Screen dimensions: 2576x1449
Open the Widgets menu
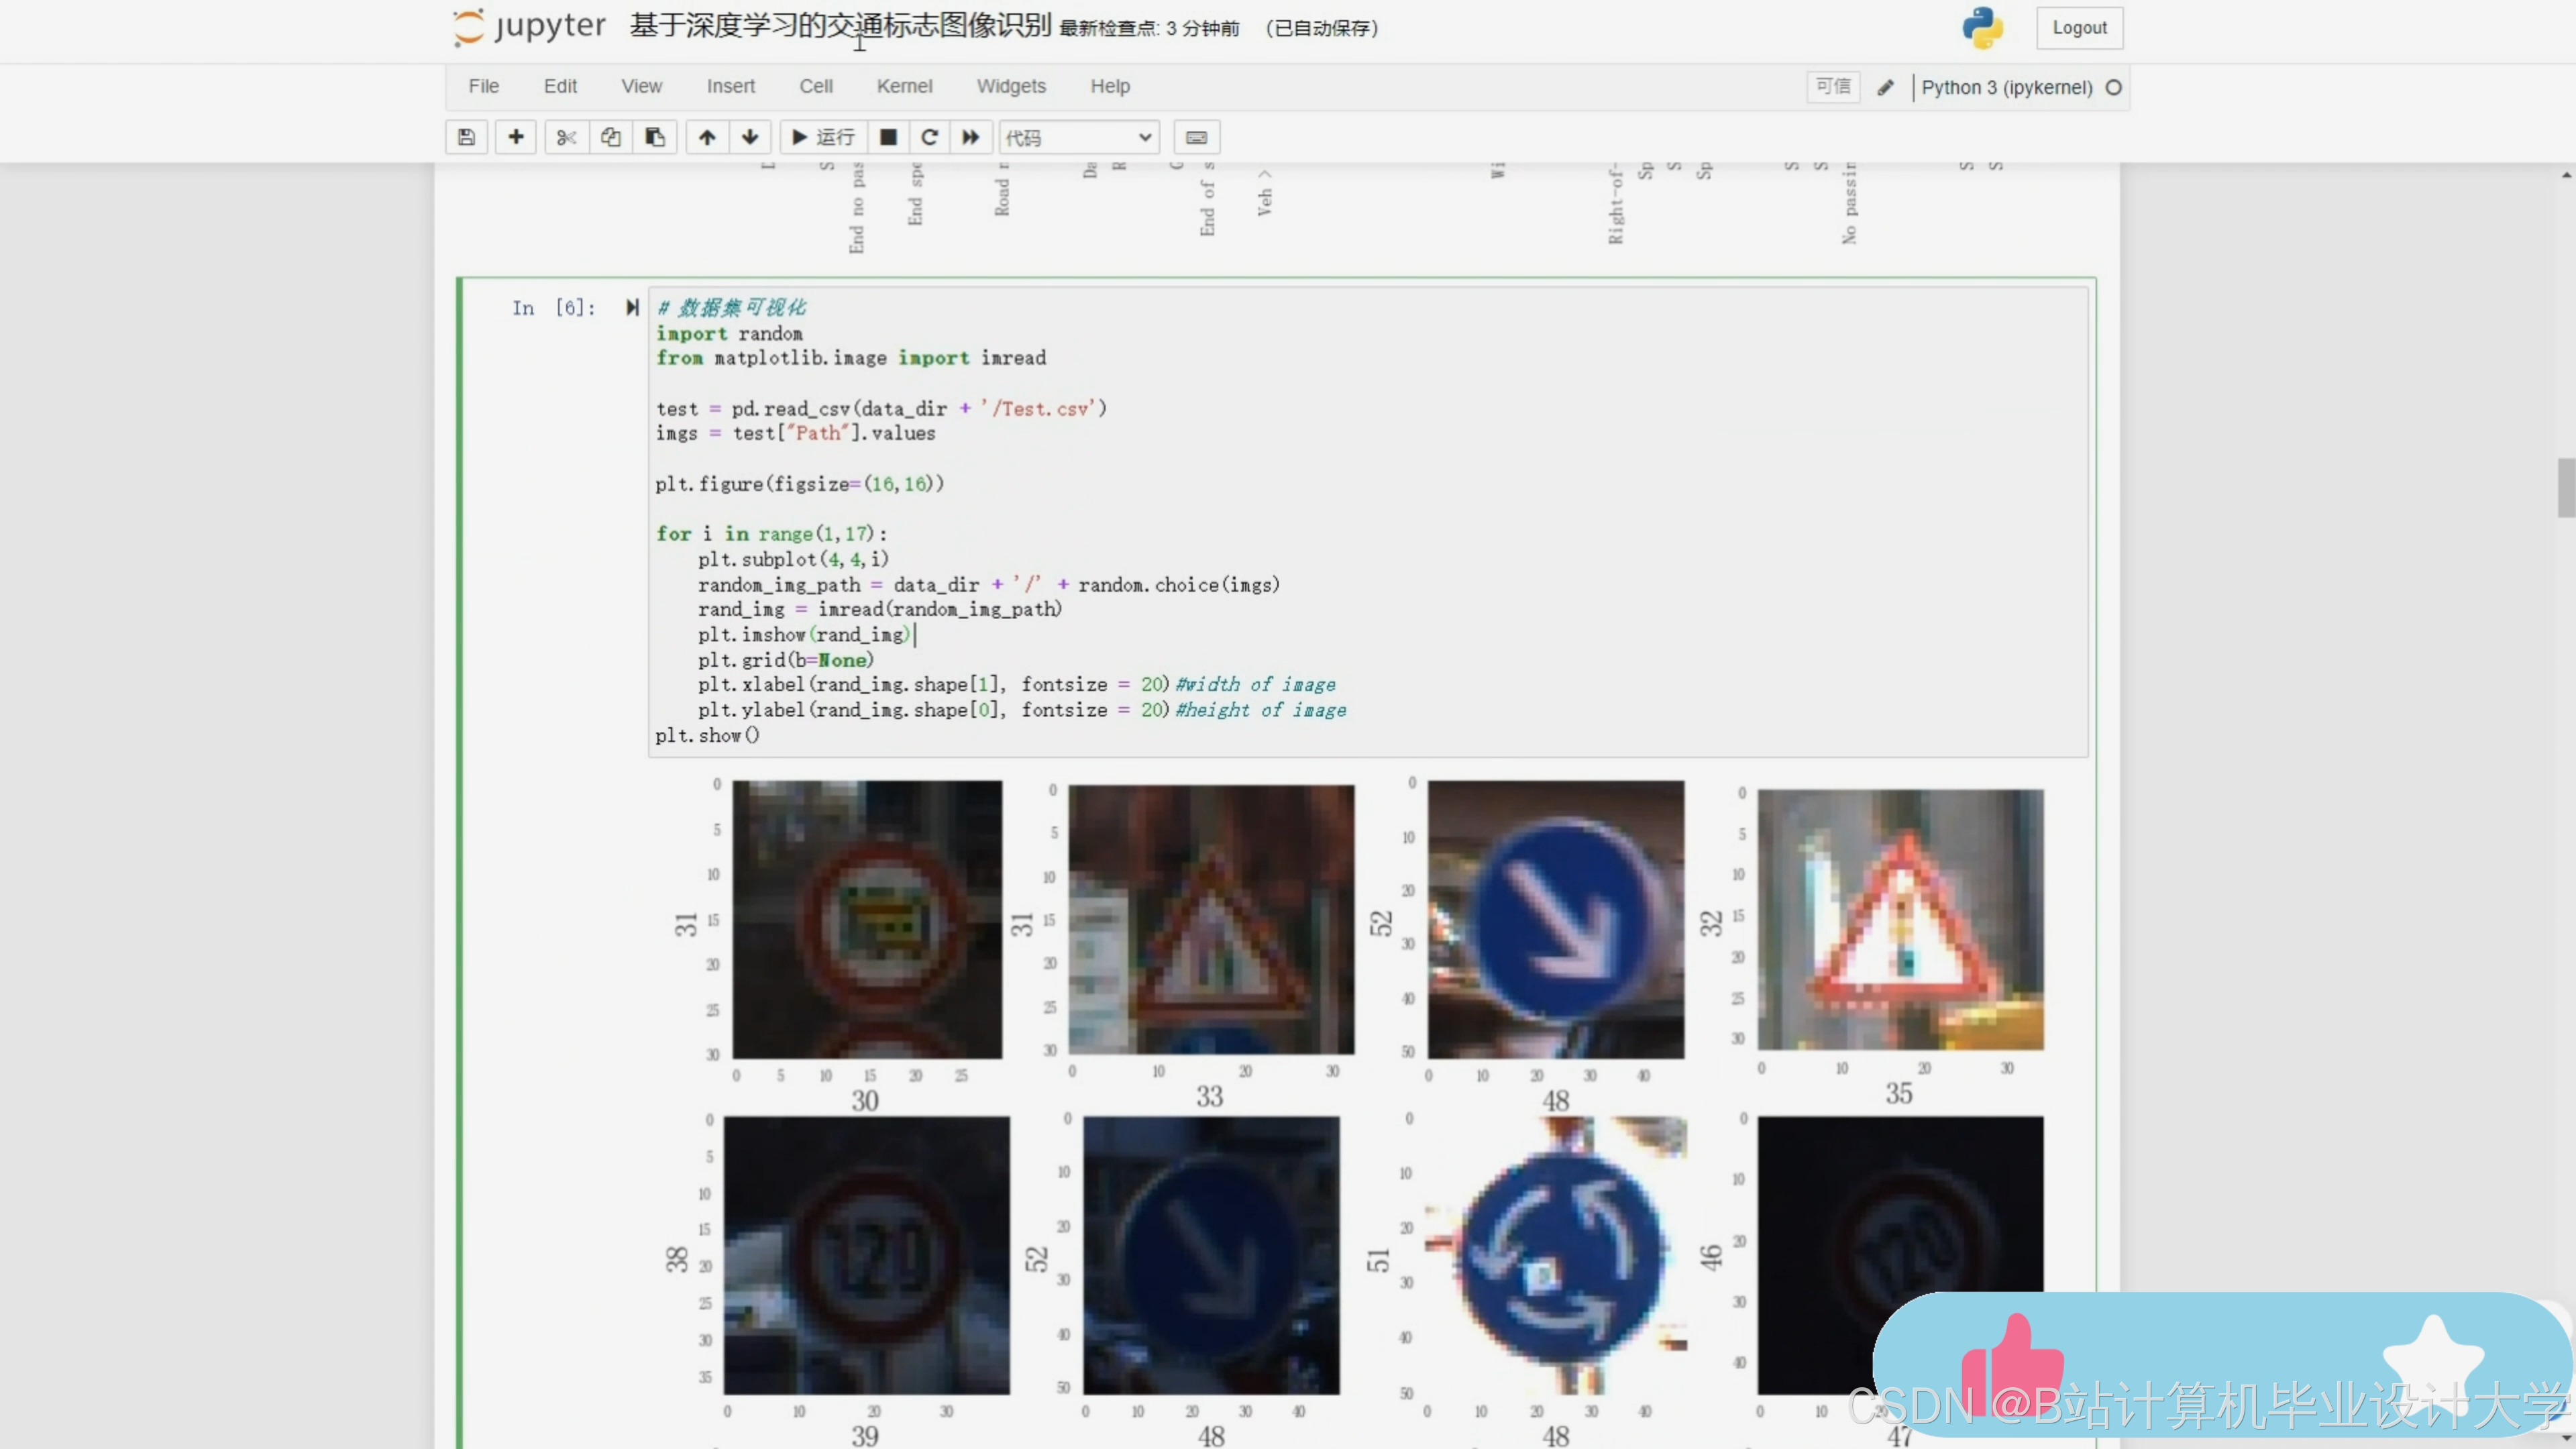[1010, 86]
